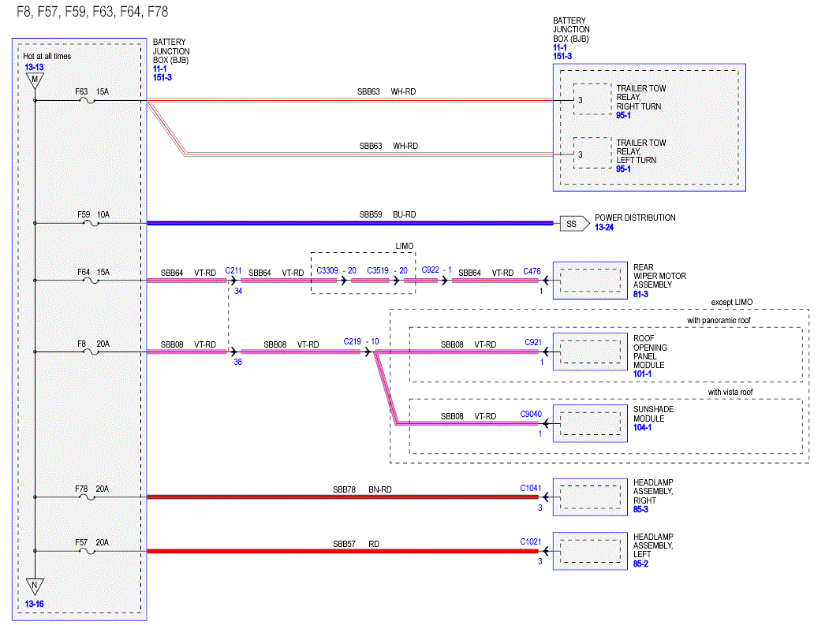The image size is (829, 625).
Task: Select the F8 20A fuse symbol
Action: point(91,352)
